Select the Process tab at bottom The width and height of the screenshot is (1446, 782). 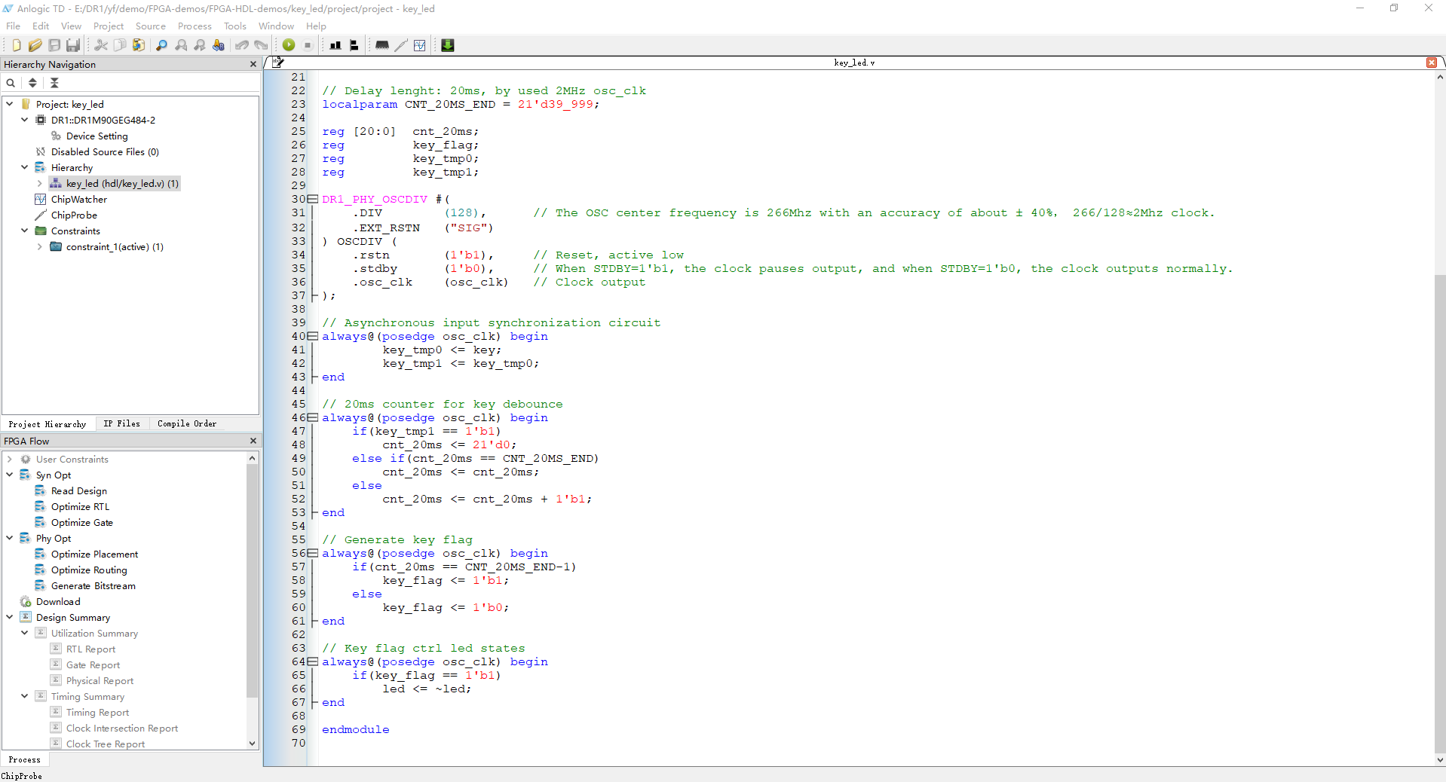(24, 759)
